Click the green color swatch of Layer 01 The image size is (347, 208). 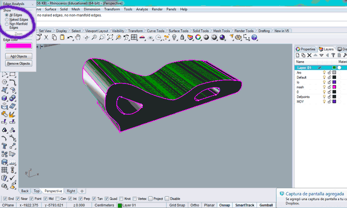(x=334, y=67)
